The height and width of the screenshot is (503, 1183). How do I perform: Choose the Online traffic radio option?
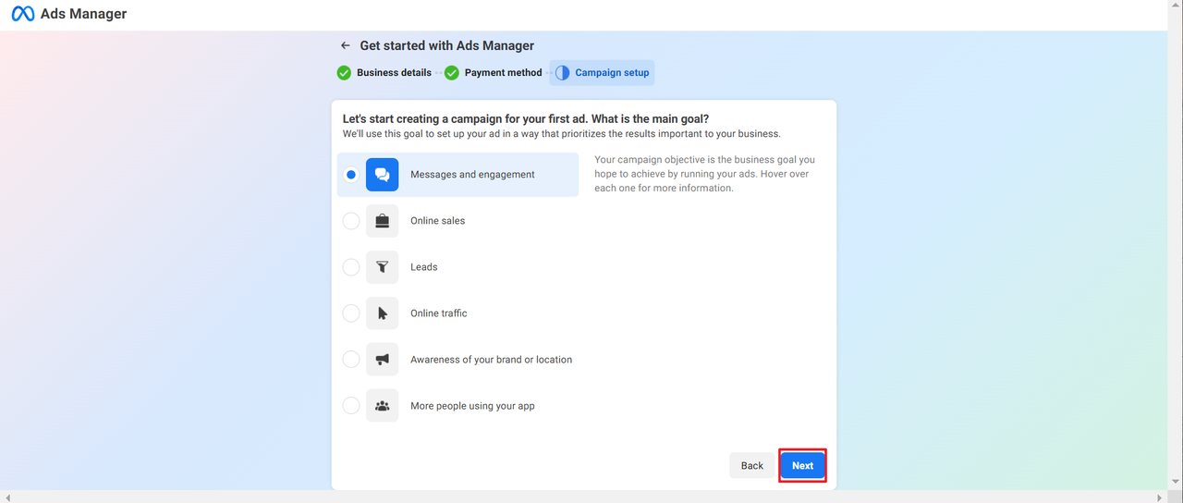[351, 313]
